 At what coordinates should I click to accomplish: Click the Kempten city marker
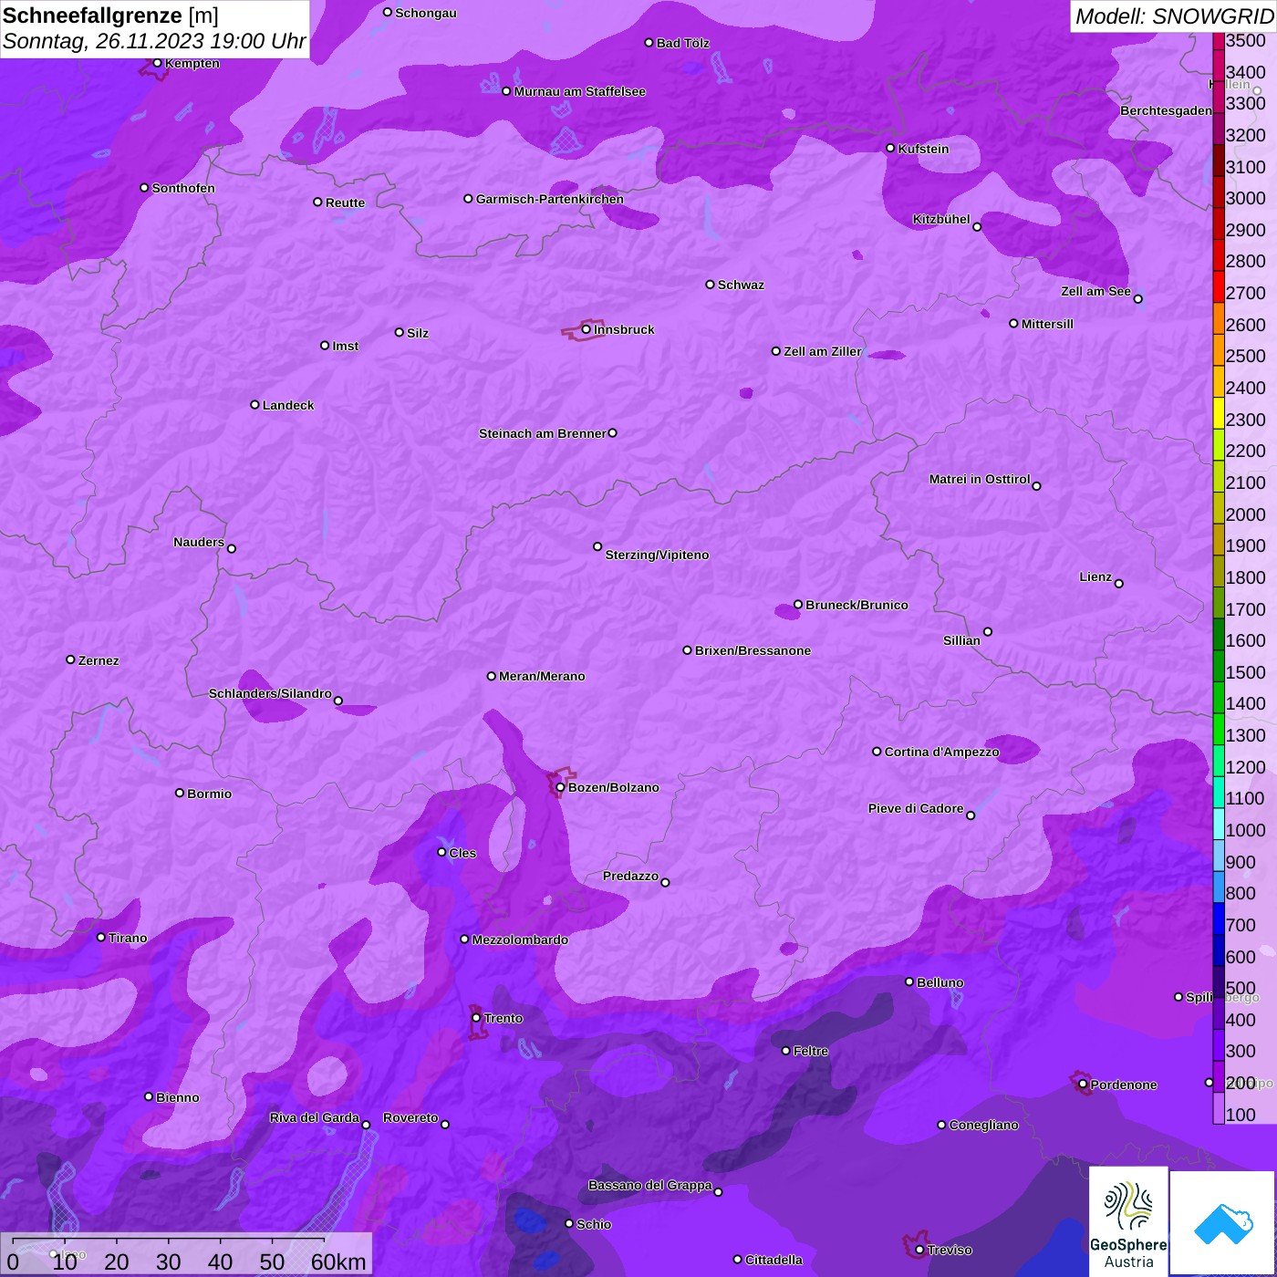click(158, 63)
